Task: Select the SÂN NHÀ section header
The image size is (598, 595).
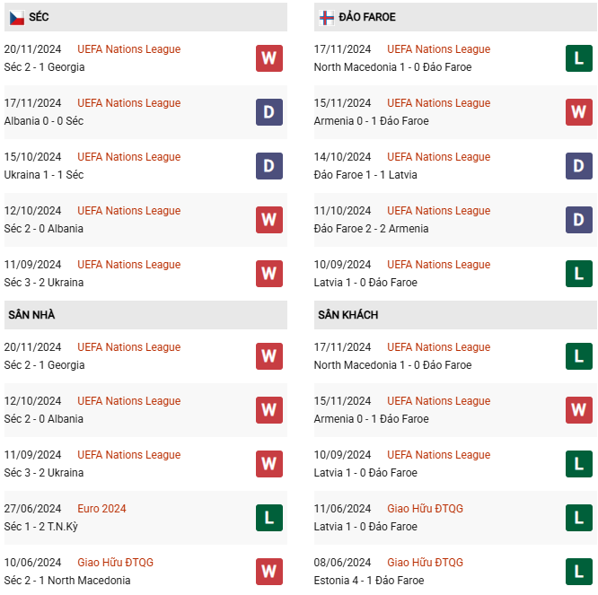Action: [31, 315]
